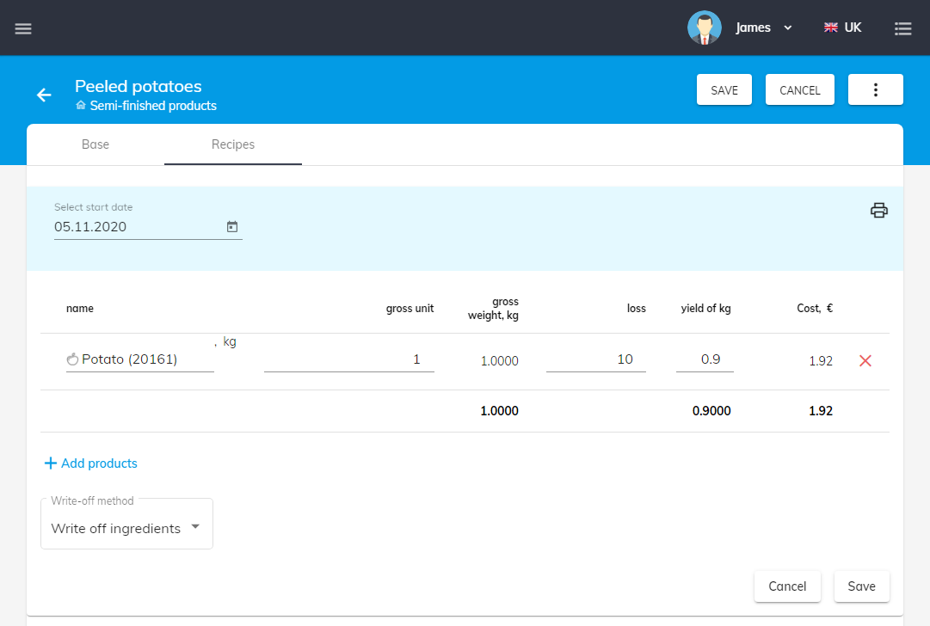Screen dimensions: 930x626
Task: Edit the loss value field
Action: [x=595, y=359]
